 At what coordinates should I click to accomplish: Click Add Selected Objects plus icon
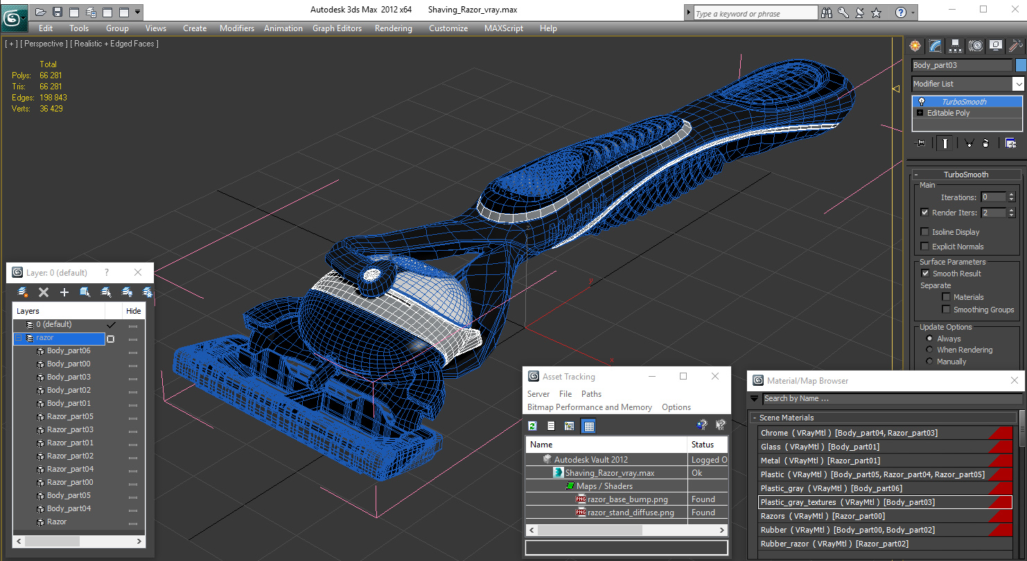[64, 292]
